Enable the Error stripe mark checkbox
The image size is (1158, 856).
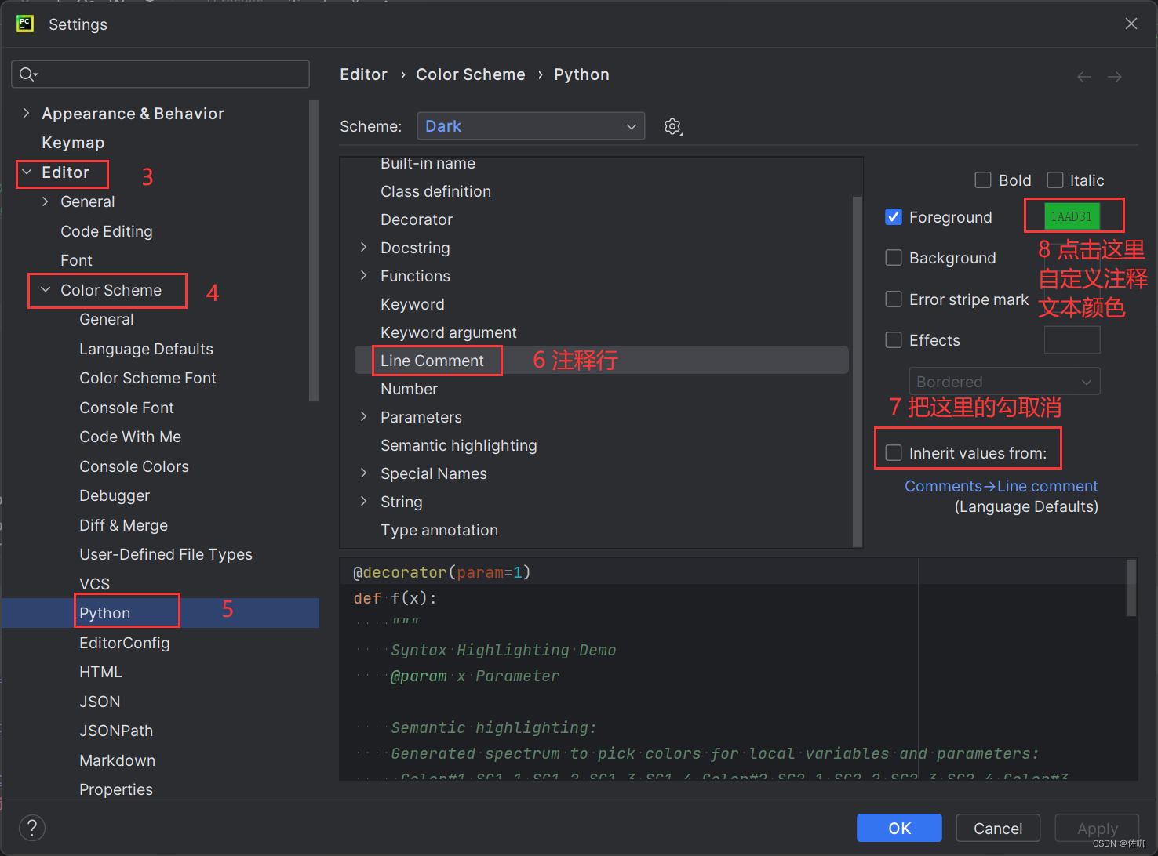pos(894,299)
